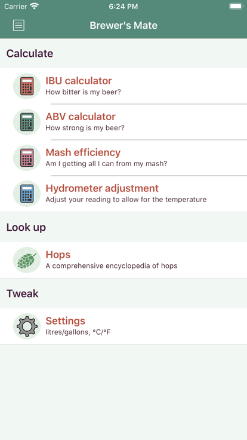Select Hydrometer adjustment entry
The width and height of the screenshot is (247, 440).
coord(123,194)
